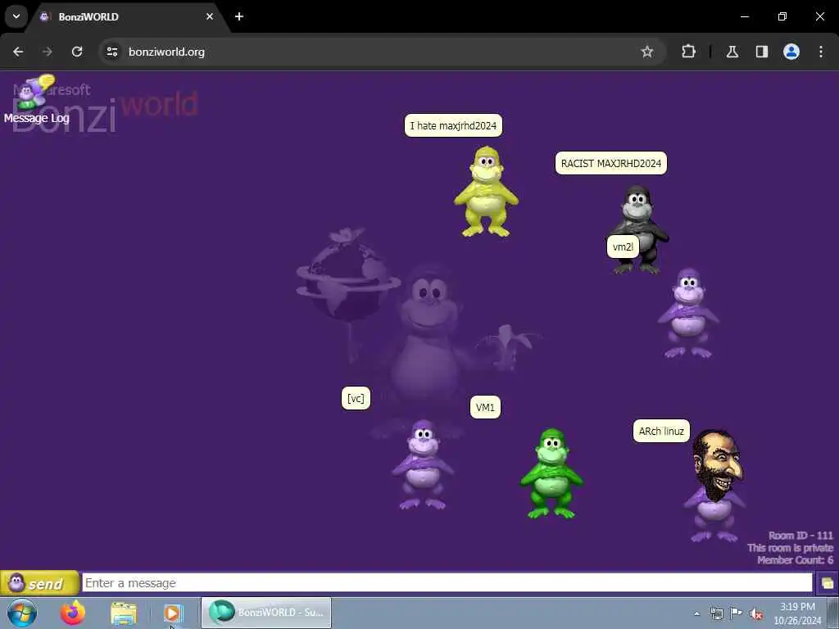This screenshot has height=629, width=839.
Task: Open the network status tray icon
Action: [716, 614]
